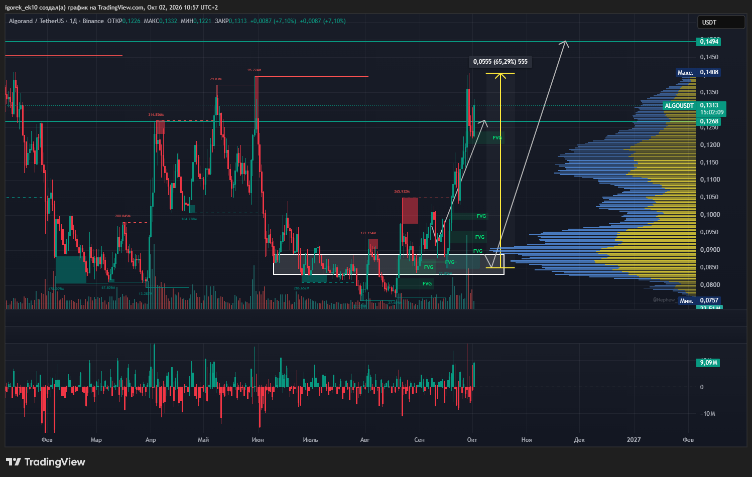Click the 95.224M volume annotation

[254, 70]
